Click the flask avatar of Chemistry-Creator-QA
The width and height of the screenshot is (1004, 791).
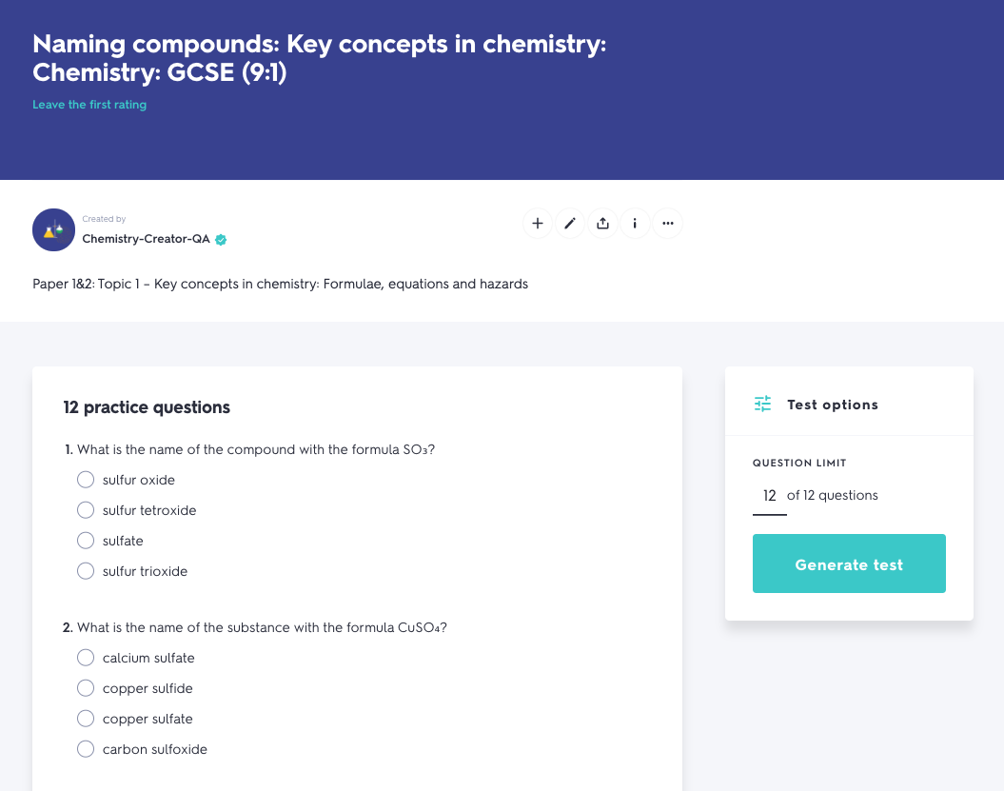[53, 229]
